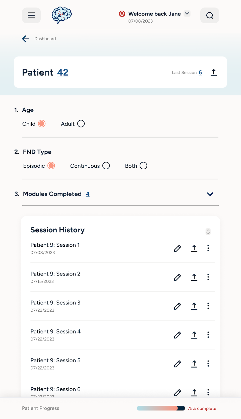Select the Adult age radio button
The height and width of the screenshot is (419, 241).
pyautogui.click(x=81, y=124)
